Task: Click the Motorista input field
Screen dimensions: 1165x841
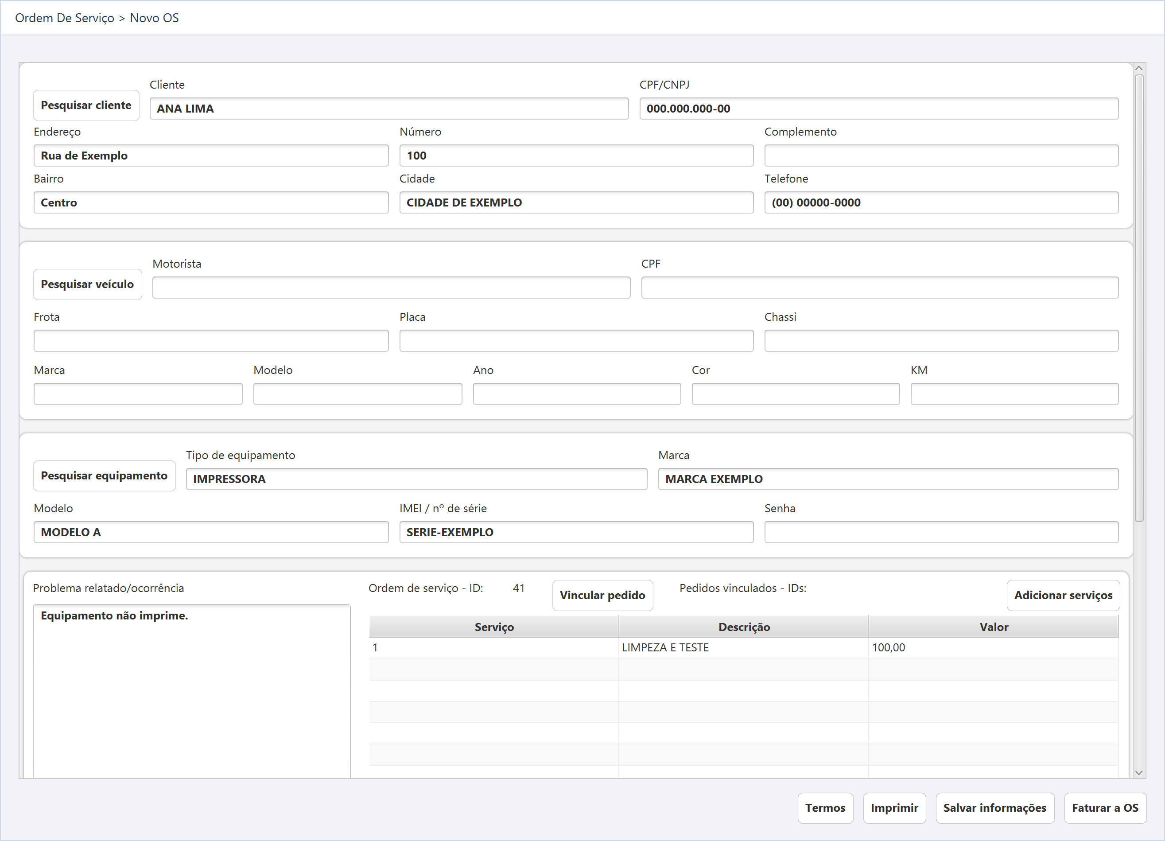Action: [x=391, y=287]
